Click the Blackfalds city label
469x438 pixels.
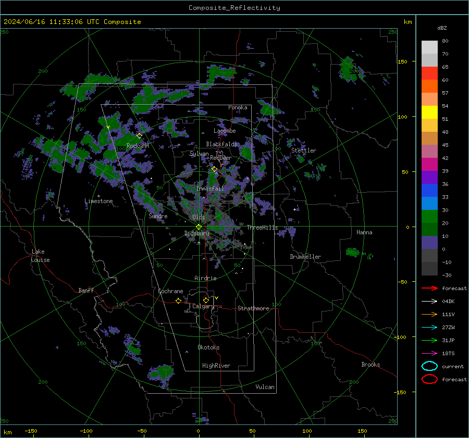pyautogui.click(x=221, y=144)
